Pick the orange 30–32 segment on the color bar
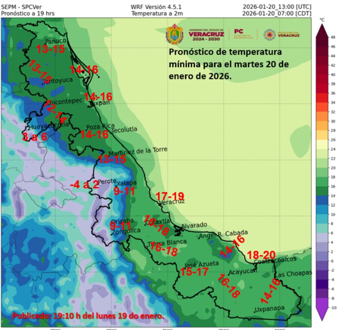 tap(322, 117)
